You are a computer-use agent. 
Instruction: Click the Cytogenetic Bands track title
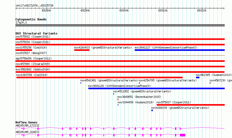click(x=31, y=19)
